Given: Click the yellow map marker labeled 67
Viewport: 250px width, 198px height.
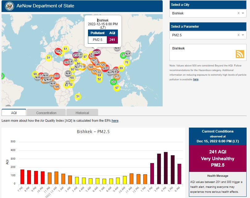Looking at the screenshot, I should point(117,88).
